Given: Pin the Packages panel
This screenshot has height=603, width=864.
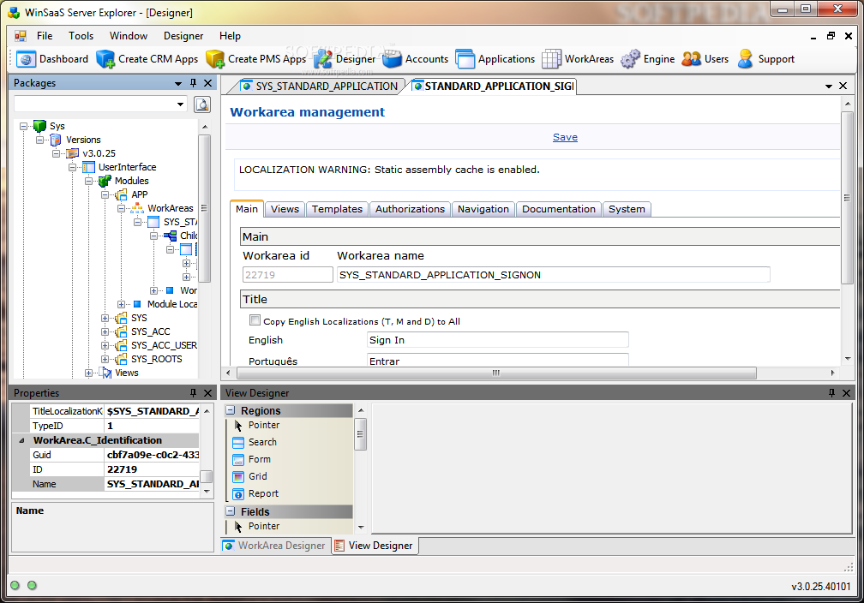Looking at the screenshot, I should (193, 83).
